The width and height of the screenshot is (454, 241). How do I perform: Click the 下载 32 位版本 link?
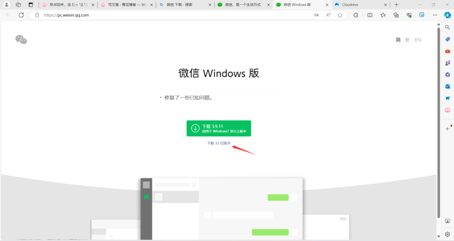pos(219,143)
